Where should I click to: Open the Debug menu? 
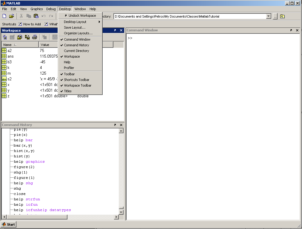tap(51, 9)
